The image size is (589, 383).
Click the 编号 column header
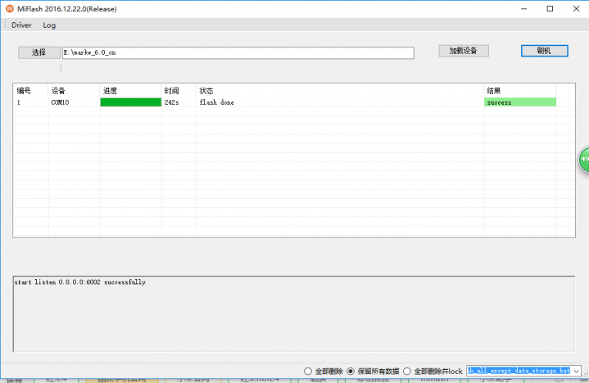click(31, 91)
